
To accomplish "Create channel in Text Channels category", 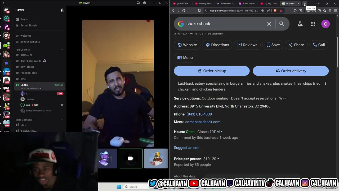I will tap(62, 50).
